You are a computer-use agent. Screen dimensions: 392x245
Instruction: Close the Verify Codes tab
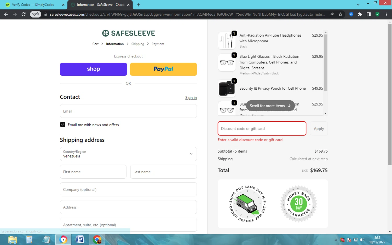(x=63, y=5)
